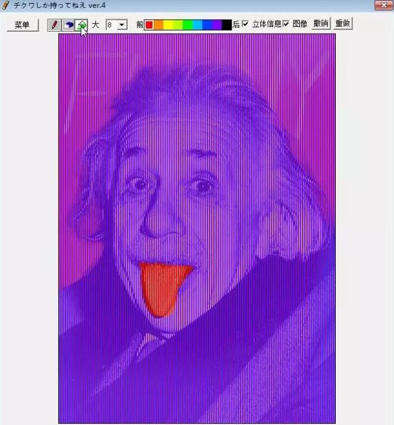Pick the red swatch in the palette
The width and height of the screenshot is (394, 425).
[149, 25]
